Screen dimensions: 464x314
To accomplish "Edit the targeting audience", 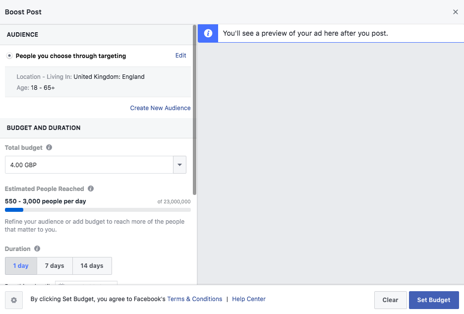I will click(180, 56).
